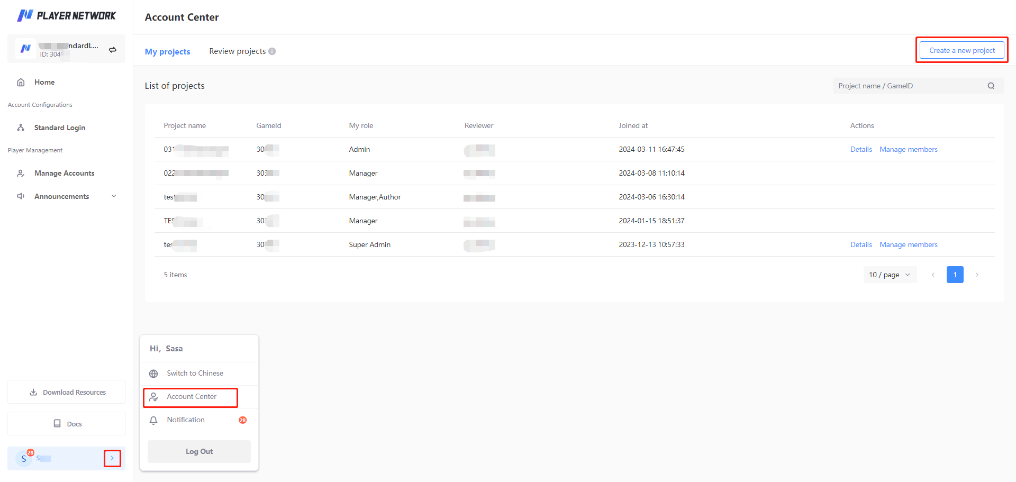Click the red notification count badge
This screenshot has width=1016, height=482.
click(242, 420)
